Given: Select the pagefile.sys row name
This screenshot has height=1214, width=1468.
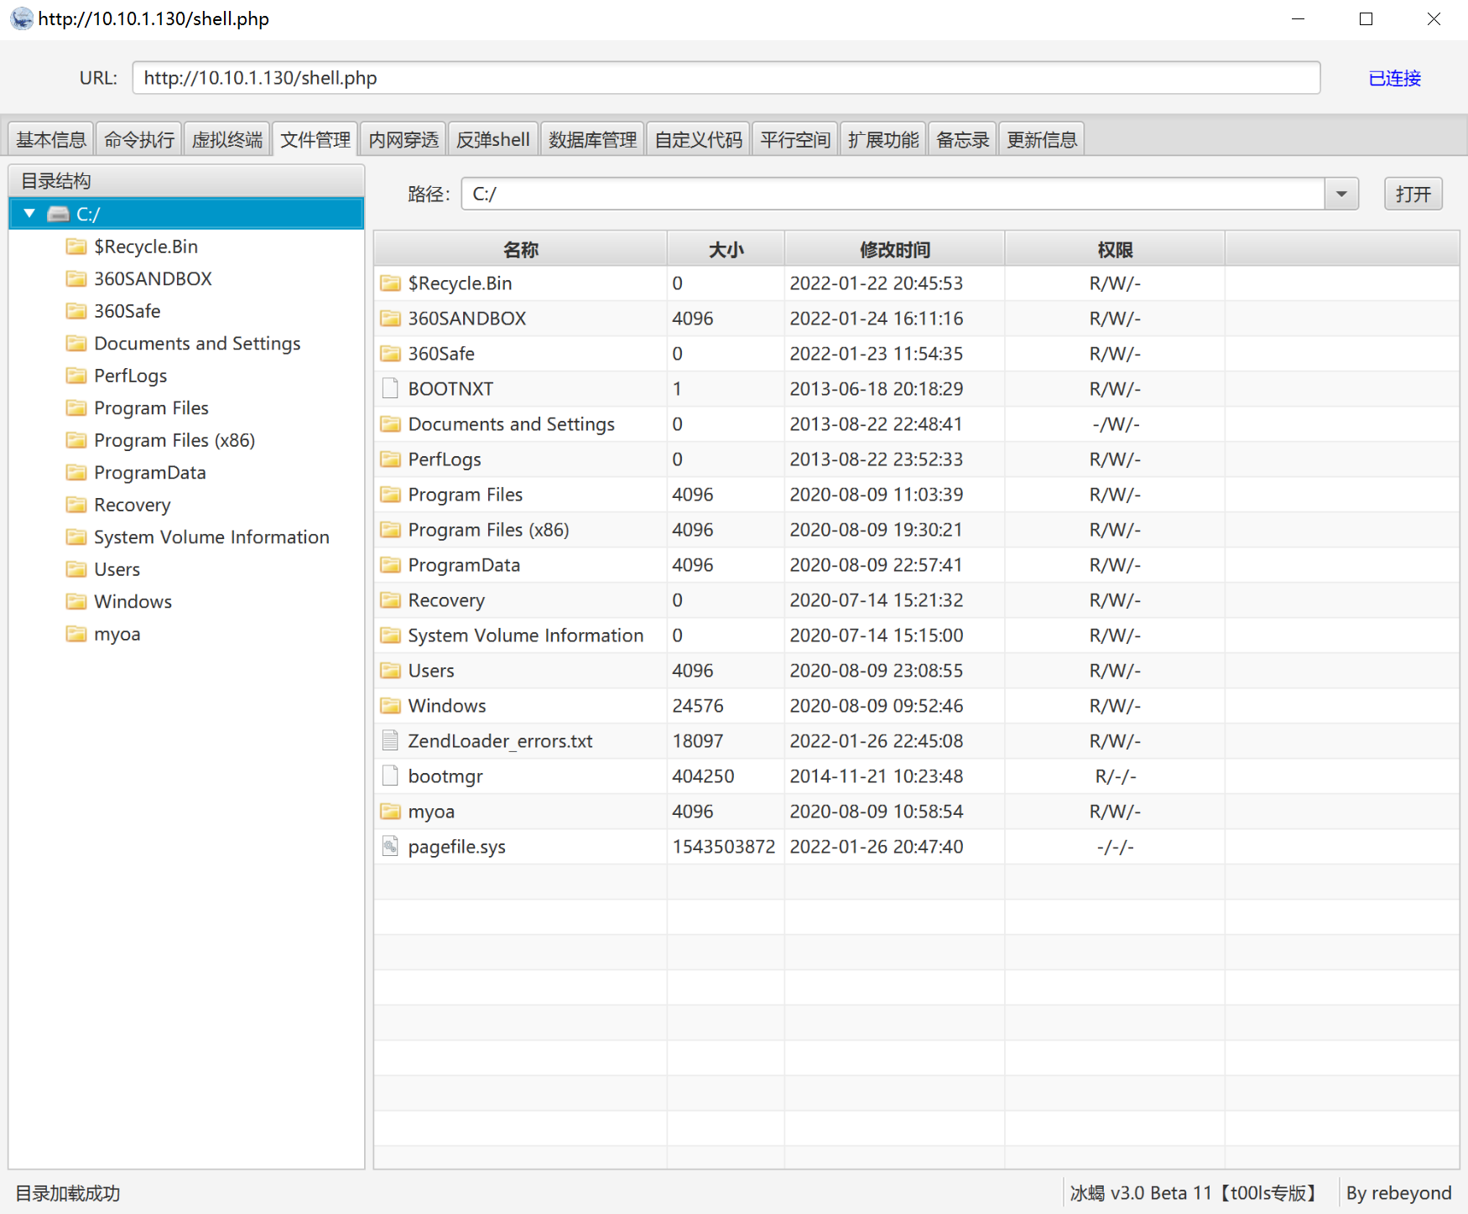Looking at the screenshot, I should click(457, 847).
